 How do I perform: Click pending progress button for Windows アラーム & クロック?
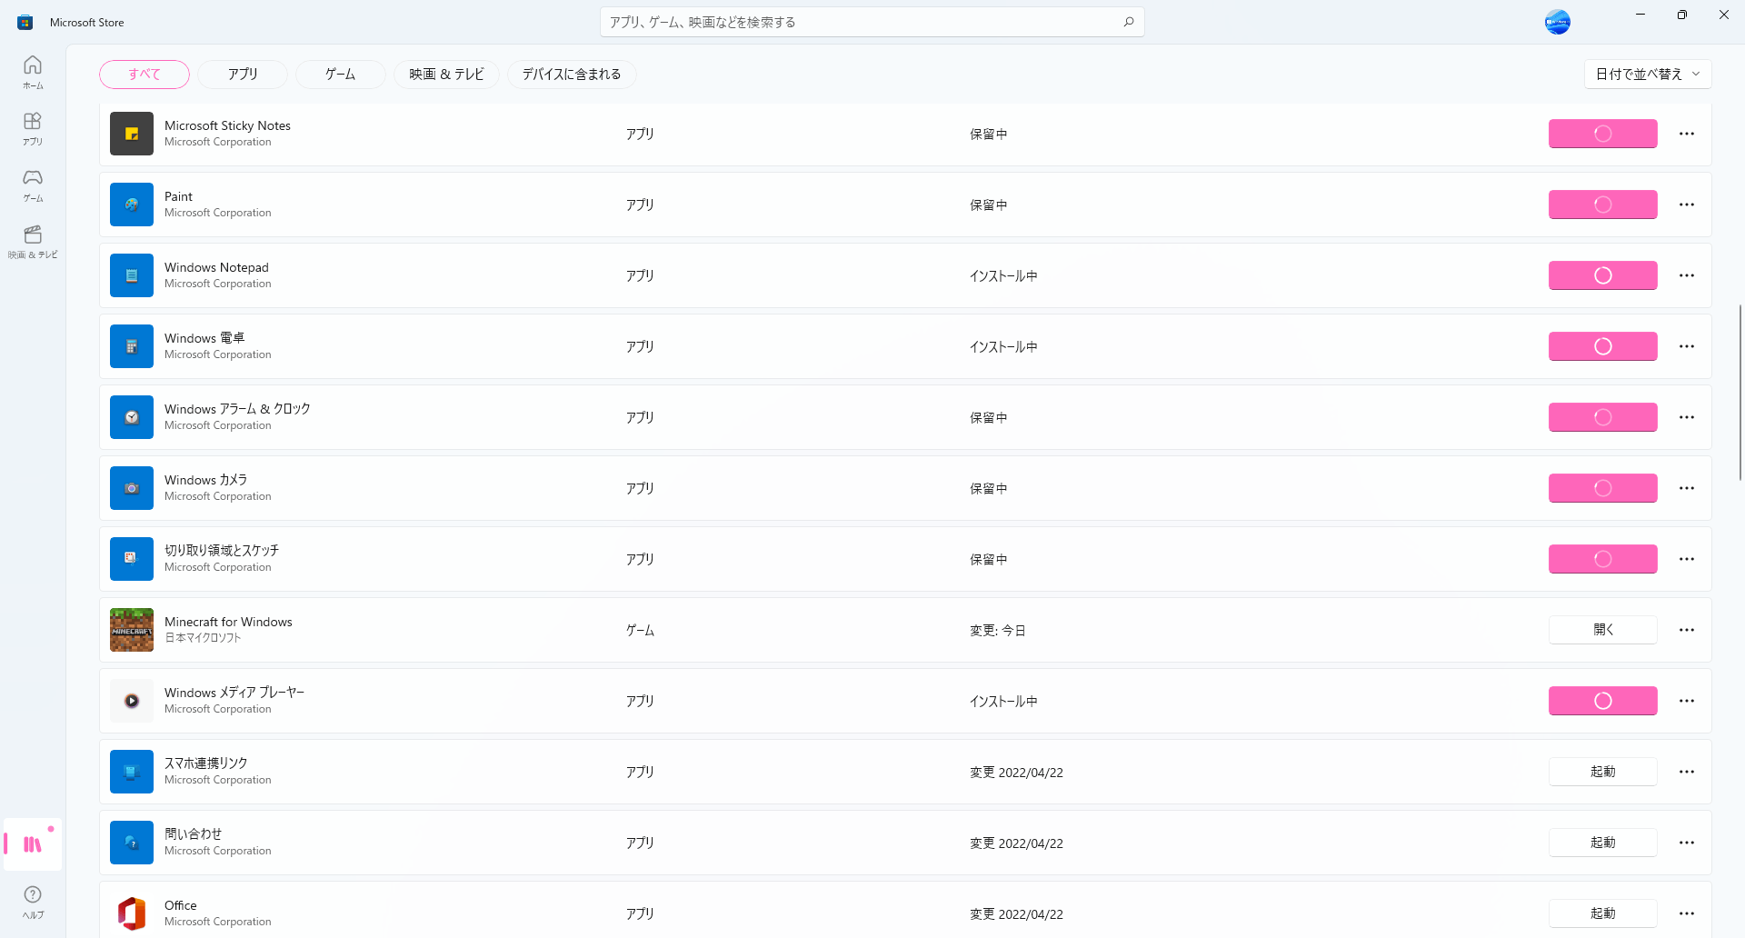point(1603,417)
